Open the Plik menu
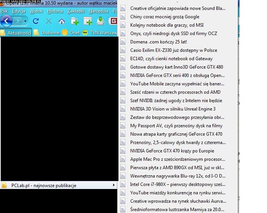The height and width of the screenshot is (213, 267). tap(4, 11)
